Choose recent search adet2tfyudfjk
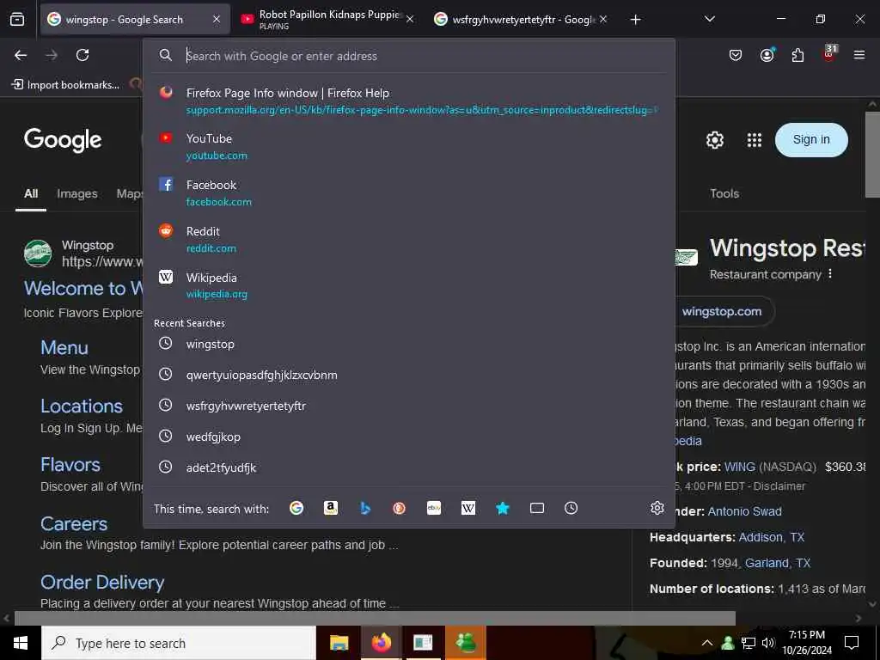Viewport: 880px width, 660px height. (x=408, y=467)
